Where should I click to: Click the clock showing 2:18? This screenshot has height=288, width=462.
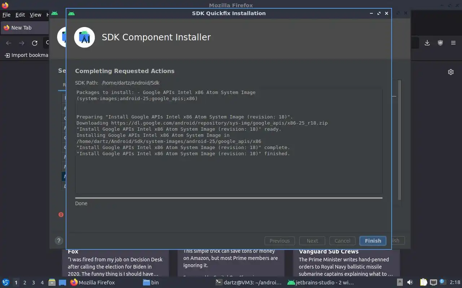[x=455, y=283]
